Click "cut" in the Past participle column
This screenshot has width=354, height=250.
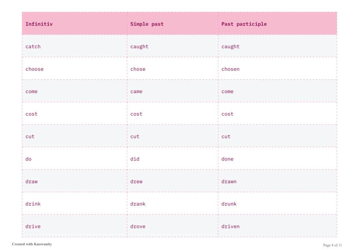pos(226,137)
